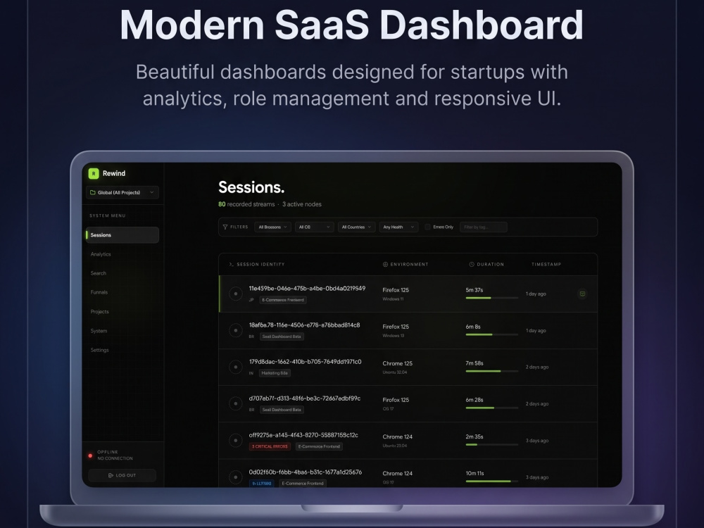Click the 6m 28s duration value
704x528 pixels.
point(474,400)
